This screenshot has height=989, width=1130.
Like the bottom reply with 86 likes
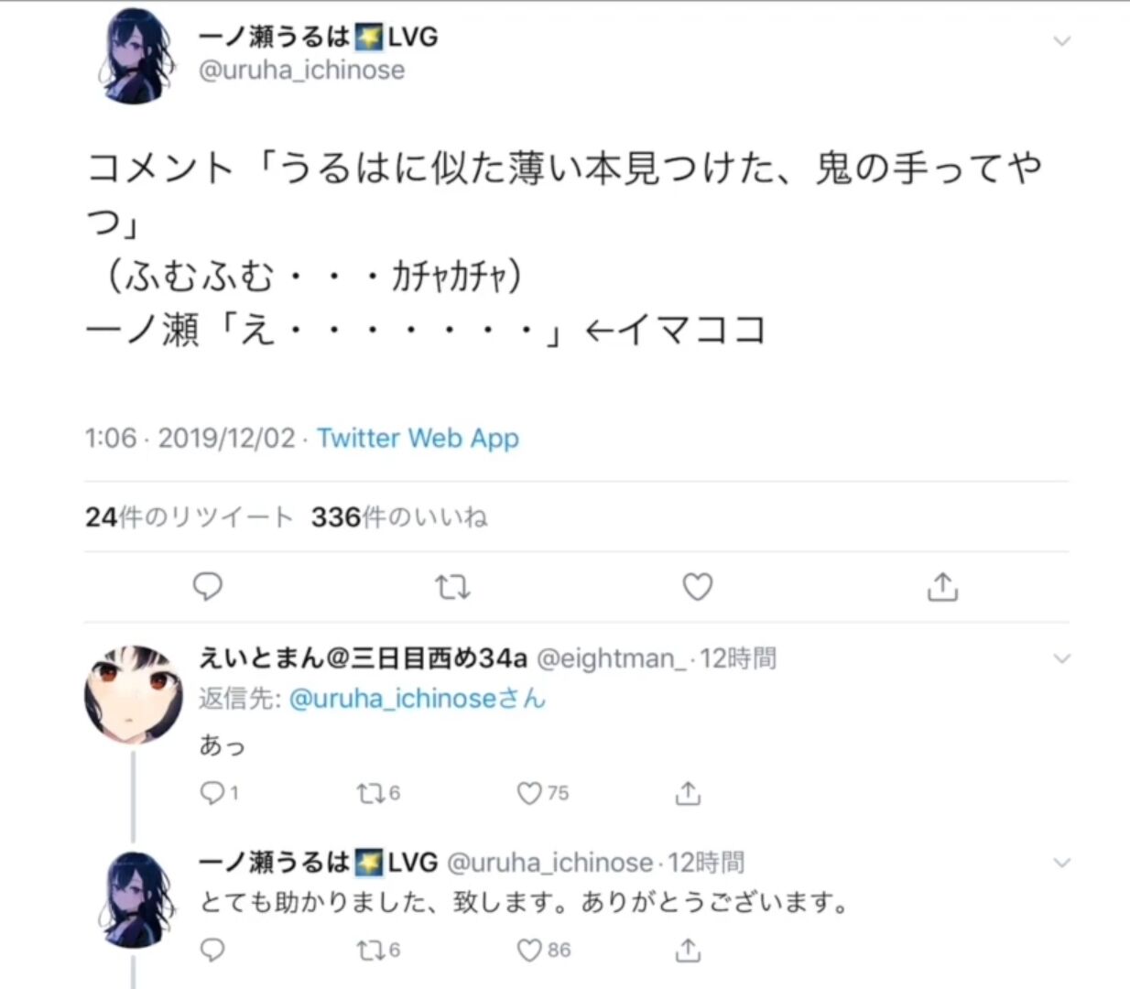543,951
